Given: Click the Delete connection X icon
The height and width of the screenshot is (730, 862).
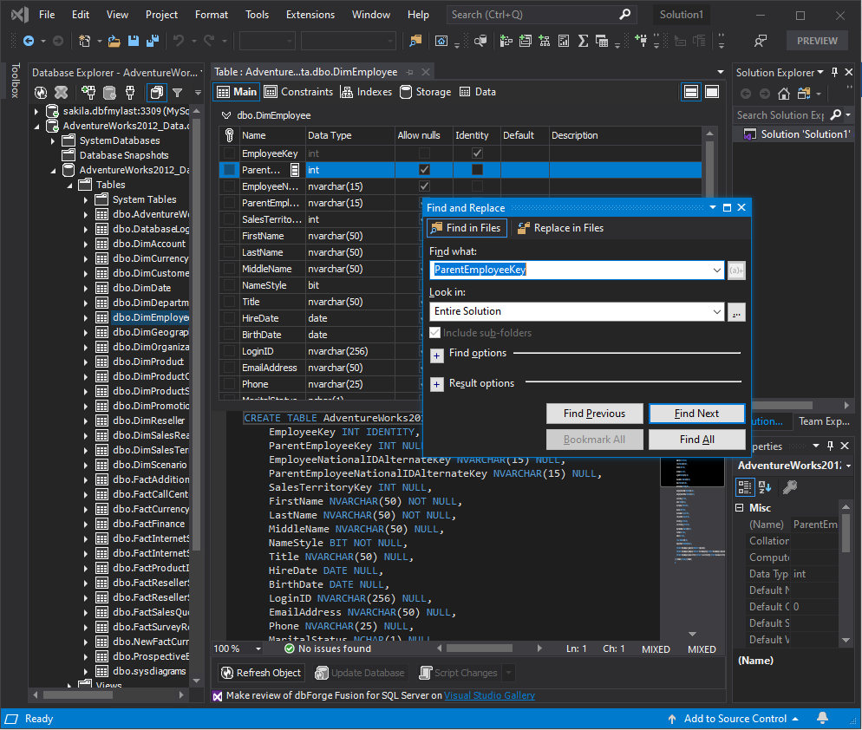Looking at the screenshot, I should click(x=61, y=93).
